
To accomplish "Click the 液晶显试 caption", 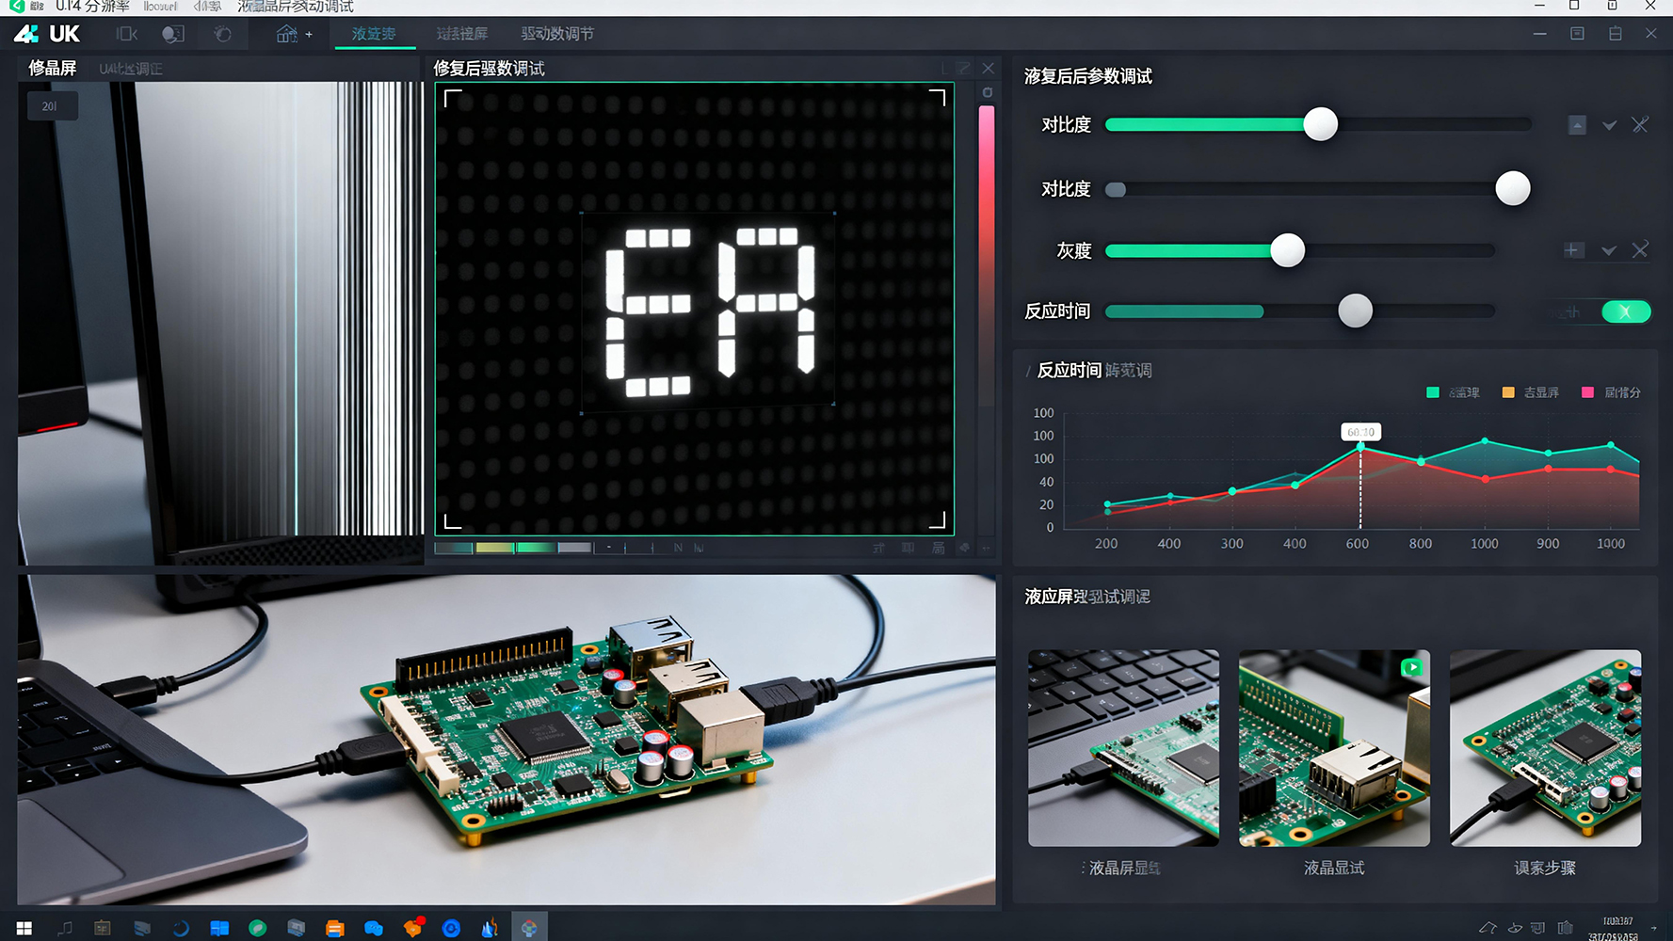I will pyautogui.click(x=1334, y=868).
